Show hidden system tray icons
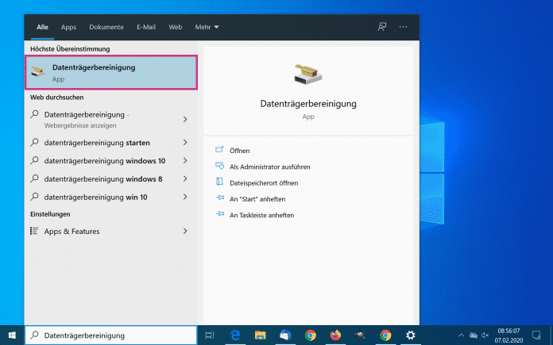 [x=462, y=335]
